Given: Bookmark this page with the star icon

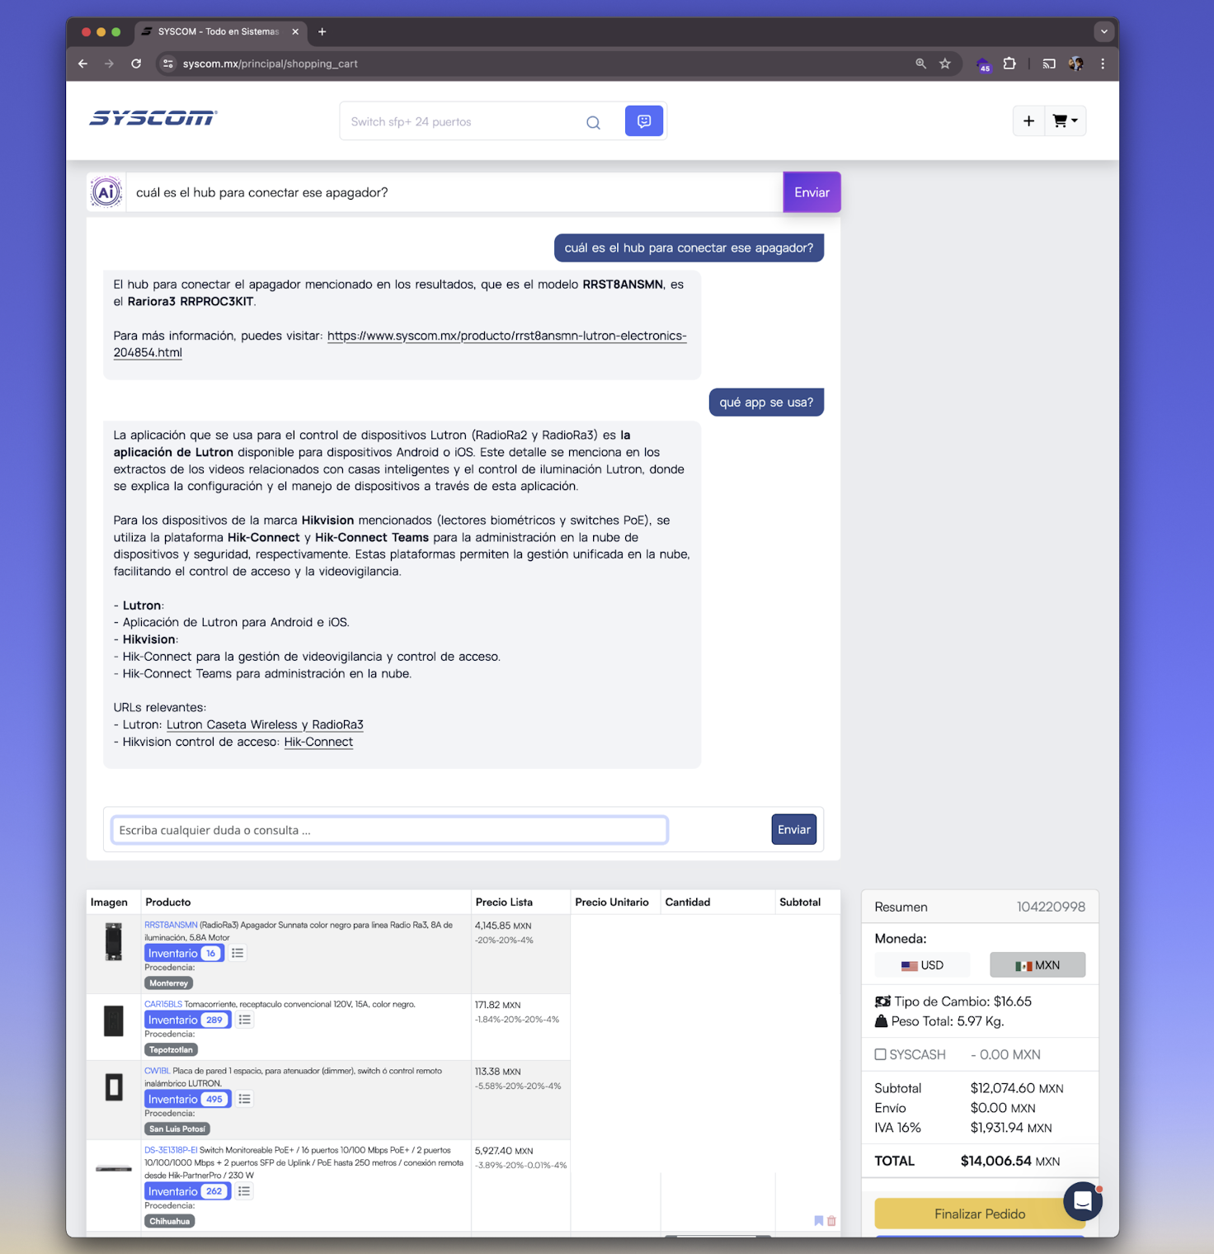Looking at the screenshot, I should (x=945, y=64).
